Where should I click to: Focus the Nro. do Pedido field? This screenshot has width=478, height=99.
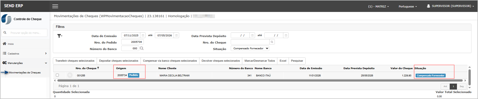point(133,42)
